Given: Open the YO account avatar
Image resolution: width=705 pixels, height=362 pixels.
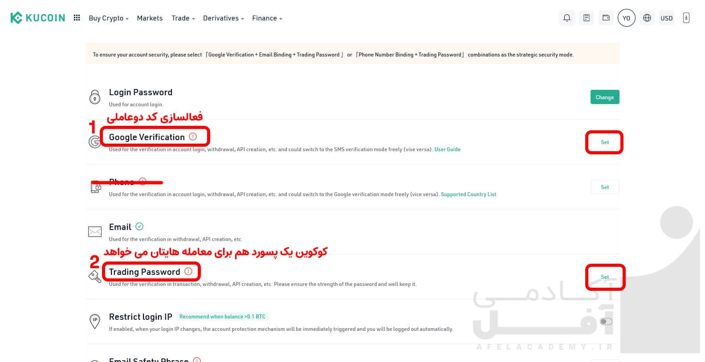Looking at the screenshot, I should 626,18.
